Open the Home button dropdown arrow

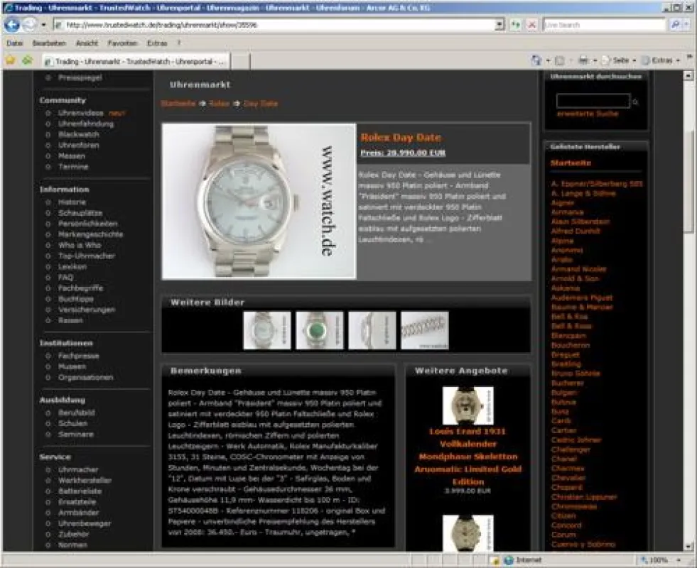tap(548, 60)
